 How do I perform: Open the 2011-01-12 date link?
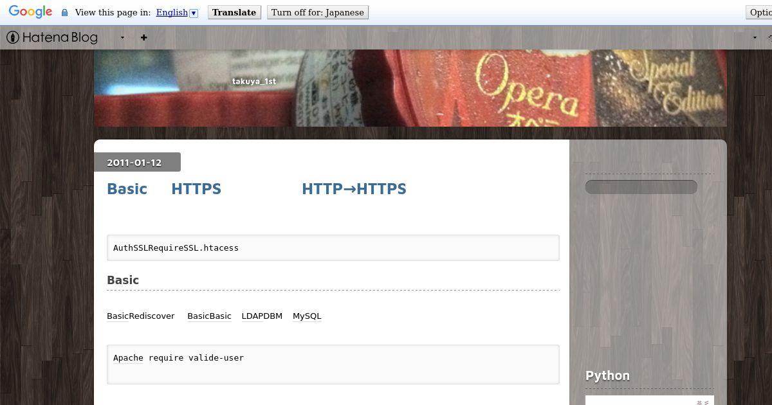pyautogui.click(x=134, y=163)
